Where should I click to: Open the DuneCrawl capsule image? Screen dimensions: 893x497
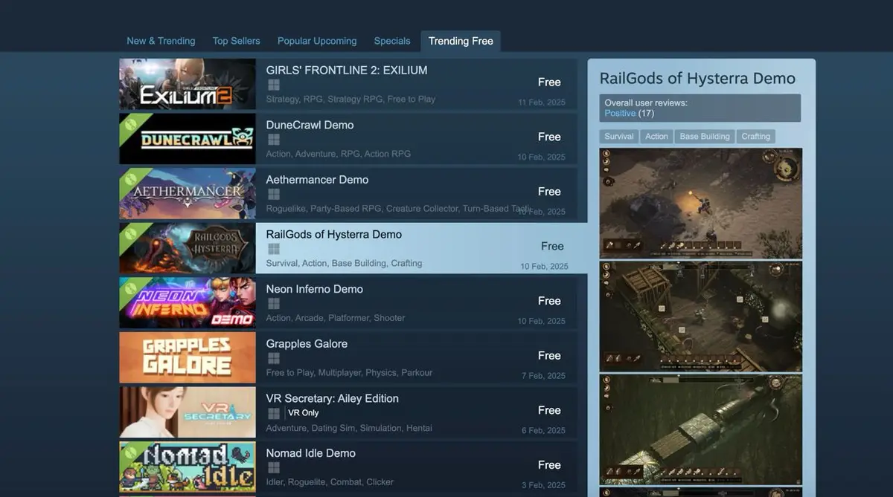(188, 139)
